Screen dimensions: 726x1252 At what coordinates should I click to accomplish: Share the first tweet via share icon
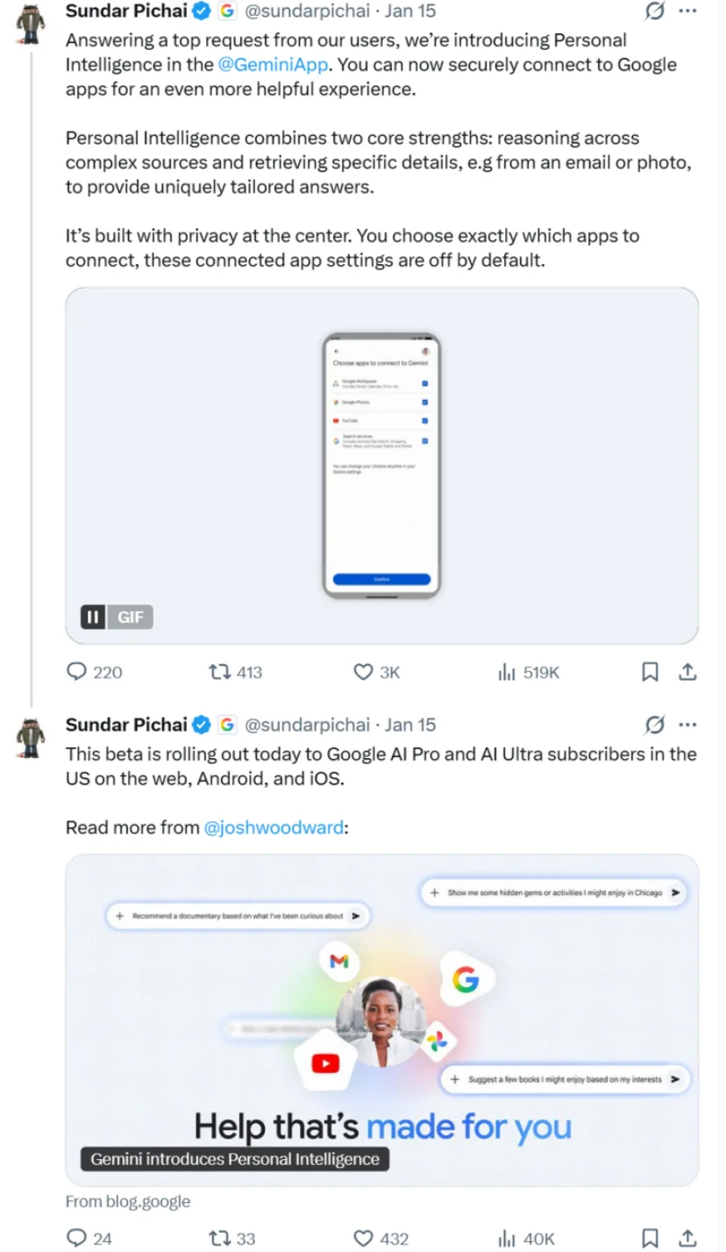coord(688,672)
